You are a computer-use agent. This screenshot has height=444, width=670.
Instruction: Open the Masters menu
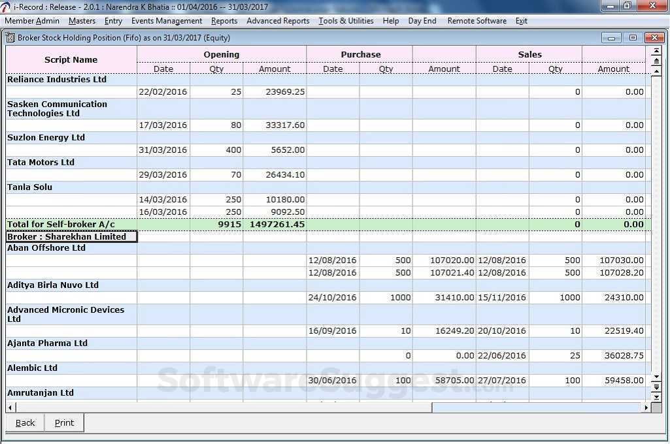(82, 21)
